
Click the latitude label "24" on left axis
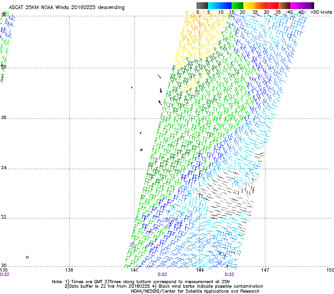pos(4,168)
